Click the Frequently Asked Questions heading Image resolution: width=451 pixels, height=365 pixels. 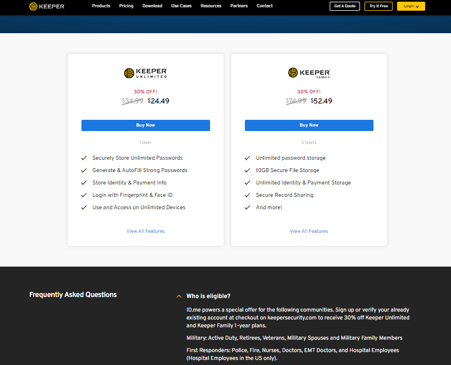(73, 295)
